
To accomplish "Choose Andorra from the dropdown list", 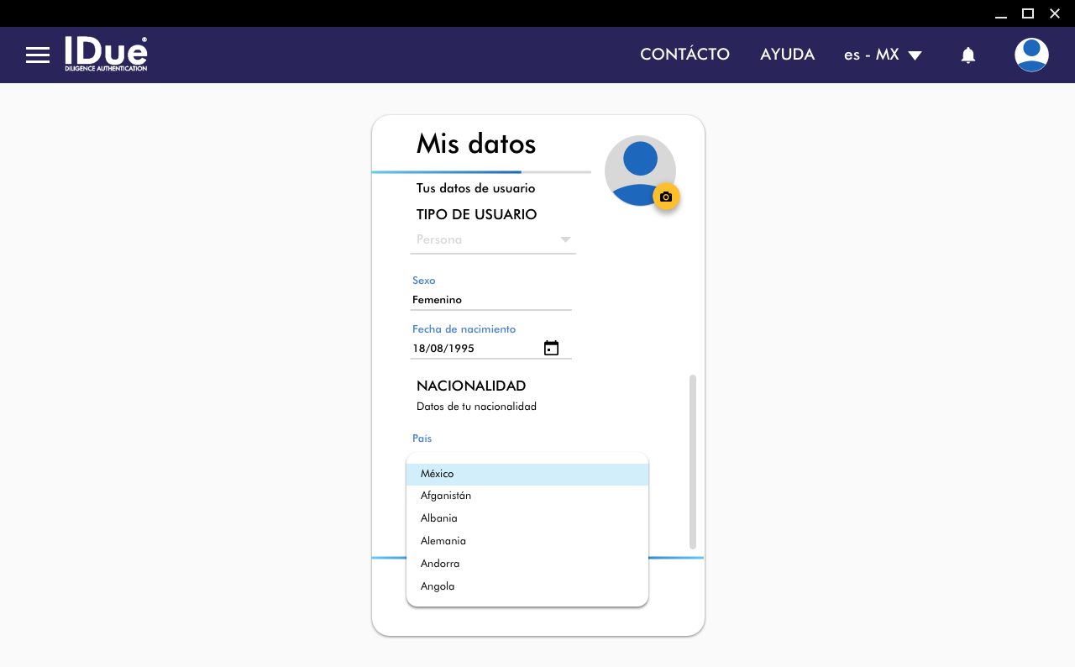I will [x=527, y=565].
